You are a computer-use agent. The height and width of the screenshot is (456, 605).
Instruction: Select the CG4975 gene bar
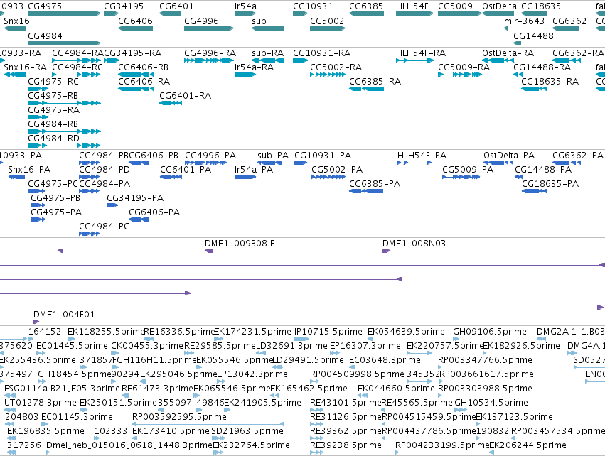tap(65, 13)
